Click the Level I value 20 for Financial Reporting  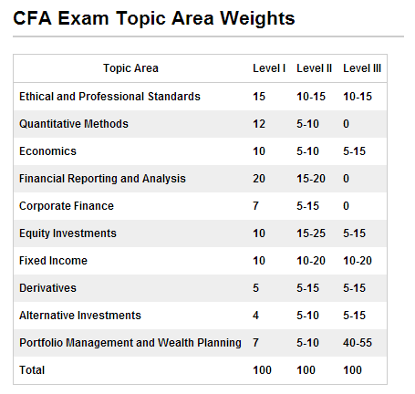259,179
